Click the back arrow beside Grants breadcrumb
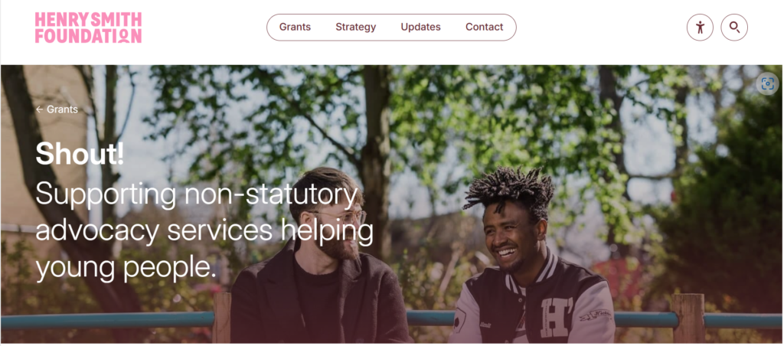 click(x=40, y=109)
